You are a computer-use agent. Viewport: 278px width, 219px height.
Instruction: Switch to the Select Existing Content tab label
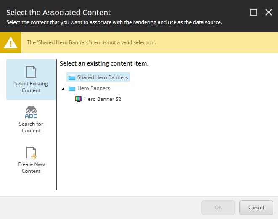pyautogui.click(x=31, y=87)
